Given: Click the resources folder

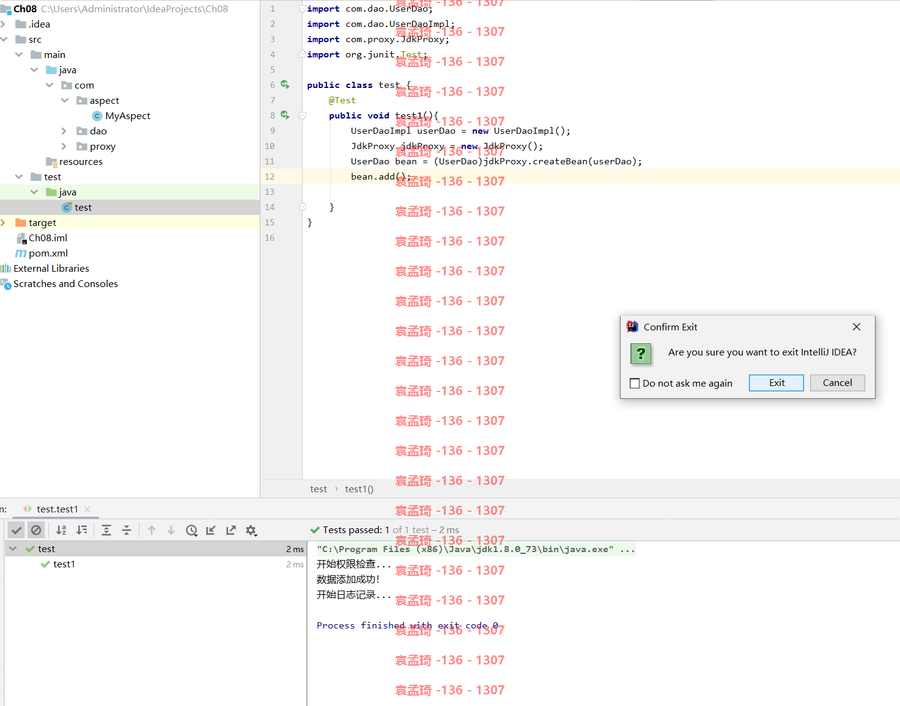Looking at the screenshot, I should pos(81,161).
